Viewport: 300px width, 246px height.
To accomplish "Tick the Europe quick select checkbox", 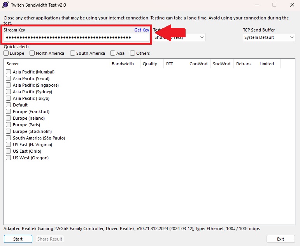I will (x=6, y=53).
